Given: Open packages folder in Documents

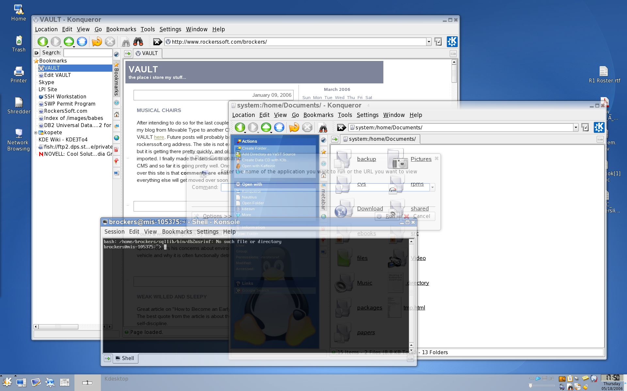Looking at the screenshot, I should coord(358,308).
